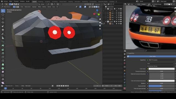Hide the Coche collection with eye icon
The height and width of the screenshot is (99, 176).
tap(119, 21)
